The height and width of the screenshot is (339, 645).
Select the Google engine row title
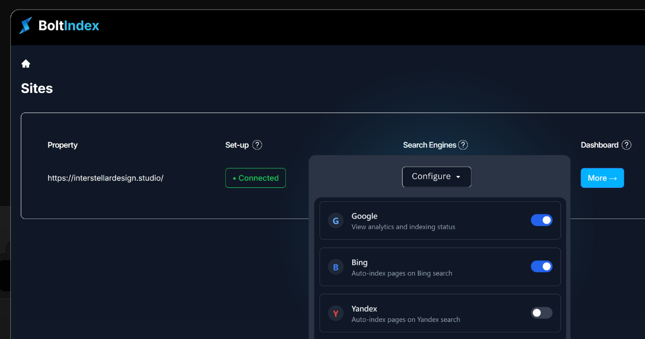coord(364,216)
